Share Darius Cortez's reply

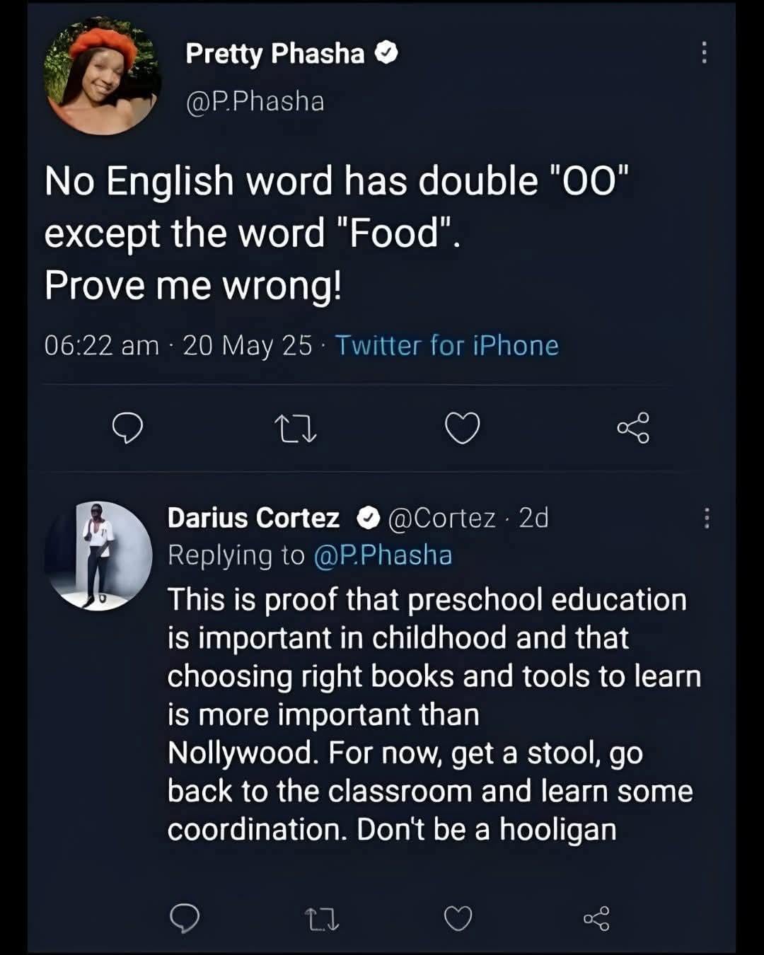(596, 918)
